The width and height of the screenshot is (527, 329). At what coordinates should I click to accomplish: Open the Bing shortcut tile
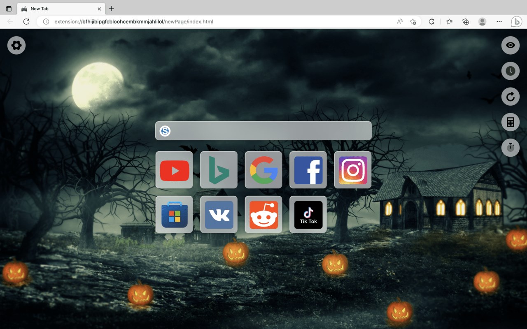click(219, 170)
